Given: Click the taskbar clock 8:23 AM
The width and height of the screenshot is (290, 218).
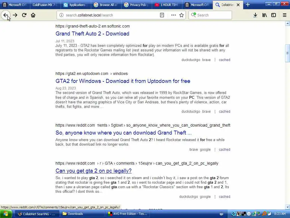Looking at the screenshot, I should [x=280, y=214].
